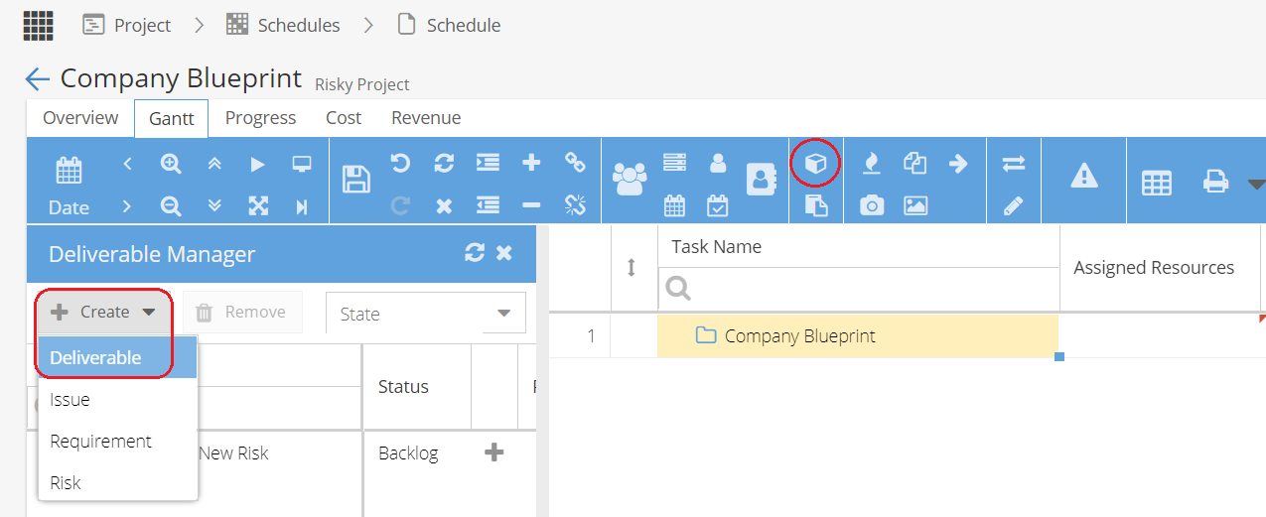Refresh the Deliverable Manager panel
Viewport: 1266px width, 517px height.
(x=475, y=253)
